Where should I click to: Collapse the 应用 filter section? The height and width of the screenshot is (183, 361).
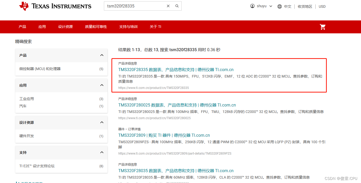pos(102,85)
